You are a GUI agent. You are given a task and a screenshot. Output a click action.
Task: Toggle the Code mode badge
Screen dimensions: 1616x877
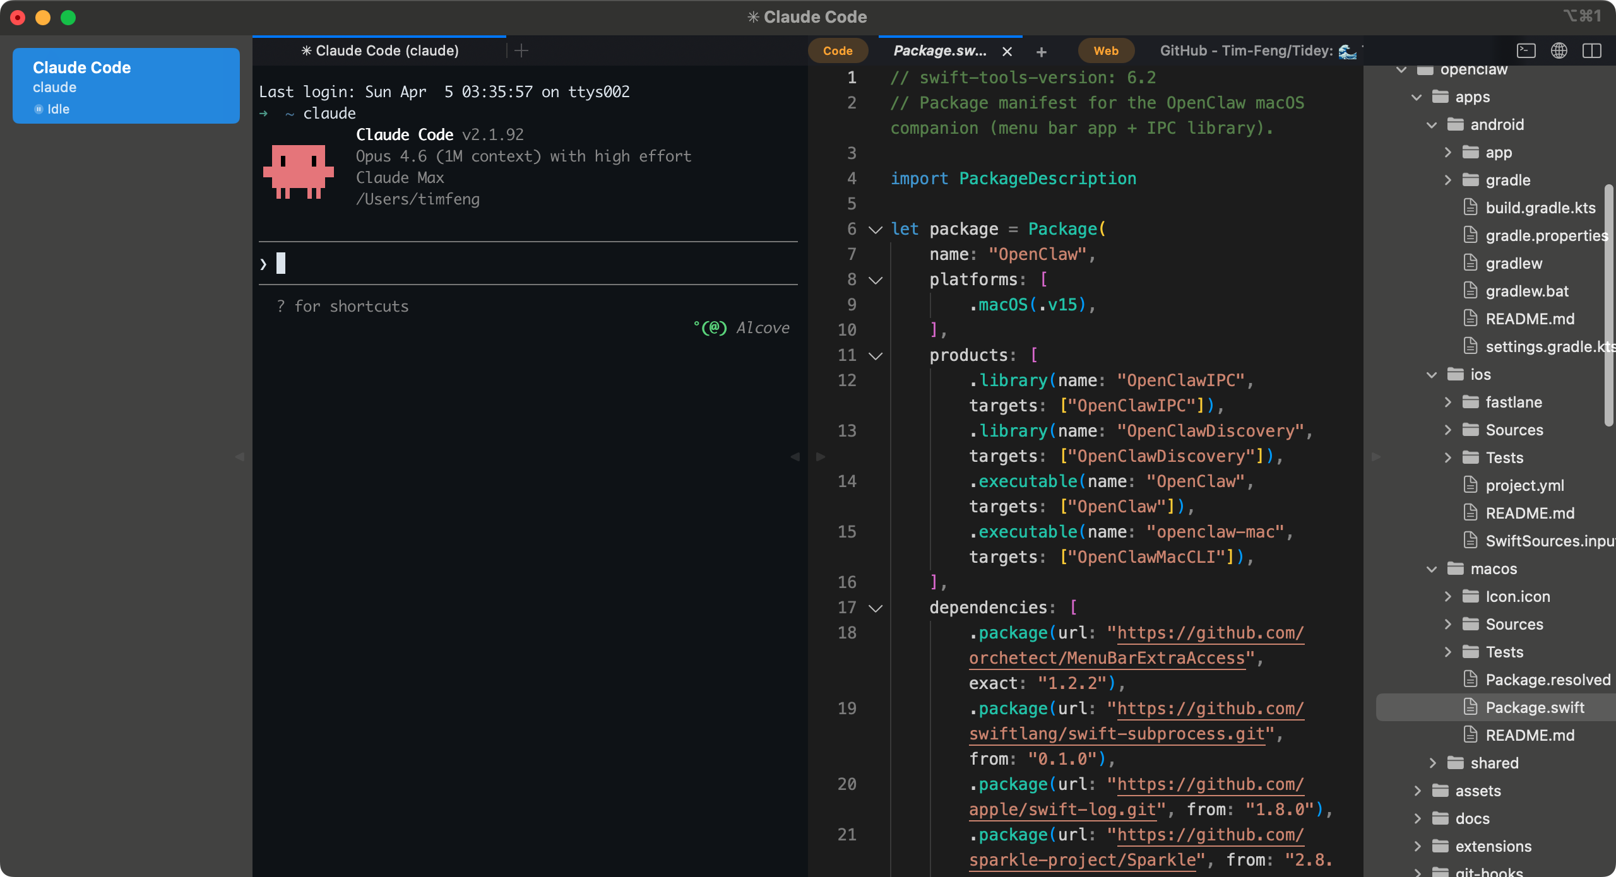(838, 50)
